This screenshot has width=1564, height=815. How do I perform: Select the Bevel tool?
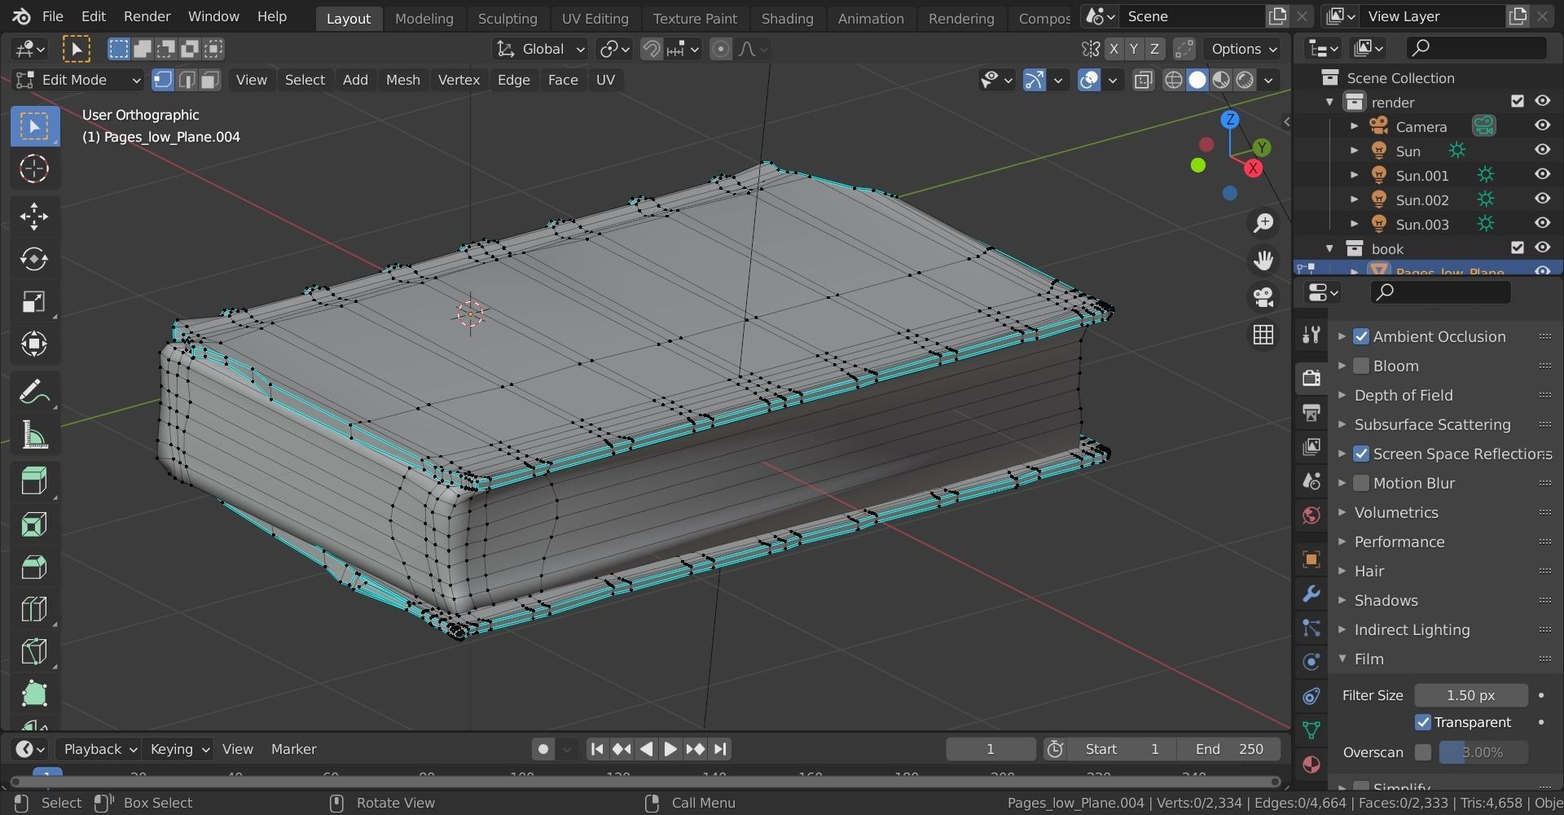34,567
